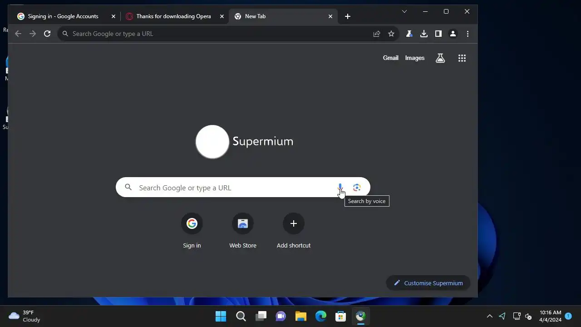Bookmark this tab with the star icon

point(391,34)
